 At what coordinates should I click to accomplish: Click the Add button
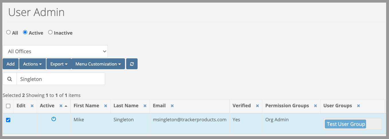[x=11, y=64]
